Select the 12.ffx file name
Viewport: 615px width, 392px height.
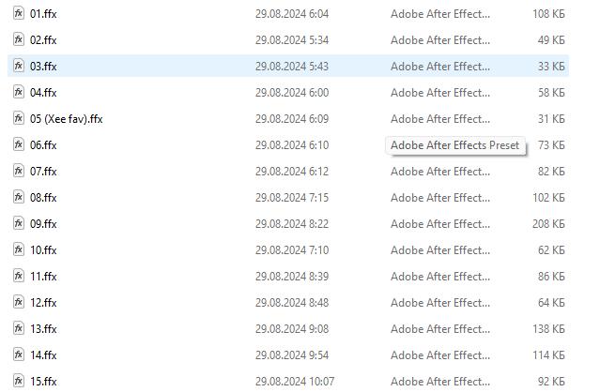tap(43, 302)
